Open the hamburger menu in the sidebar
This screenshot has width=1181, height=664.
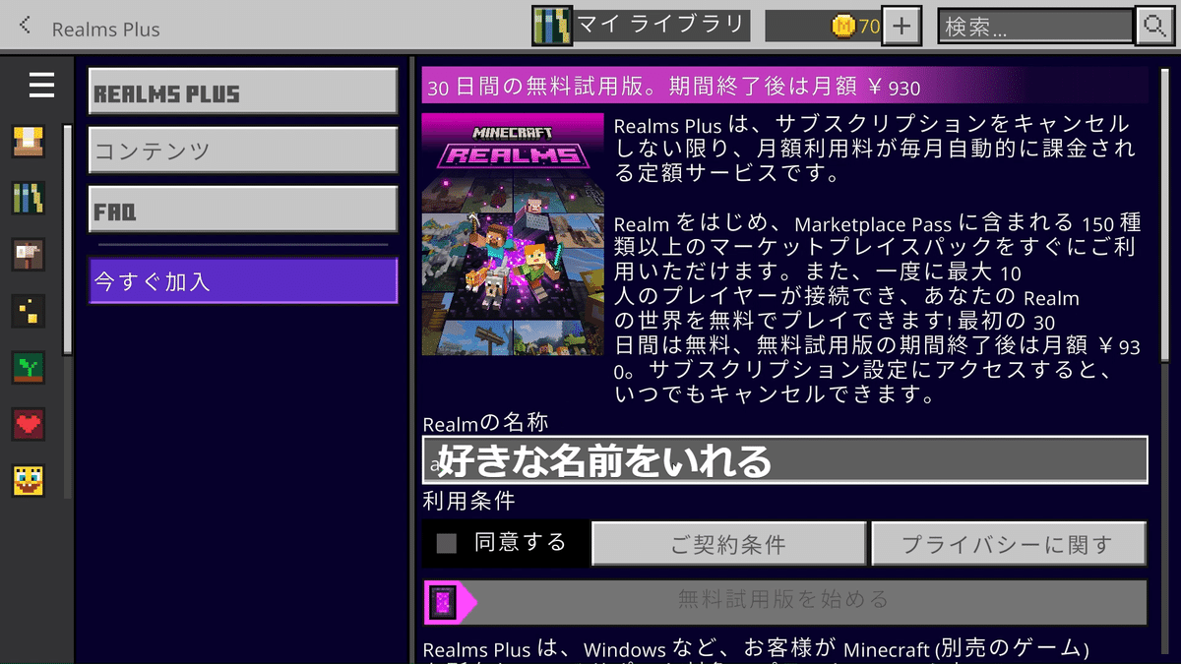[x=41, y=86]
